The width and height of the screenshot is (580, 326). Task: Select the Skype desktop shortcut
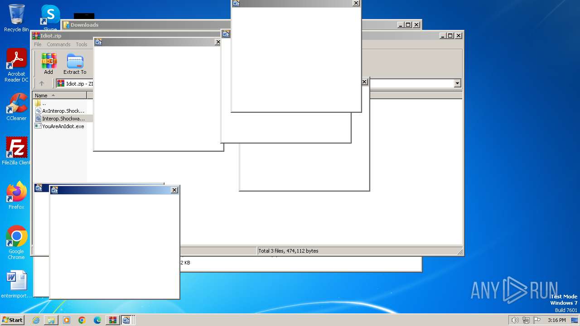pos(50,18)
